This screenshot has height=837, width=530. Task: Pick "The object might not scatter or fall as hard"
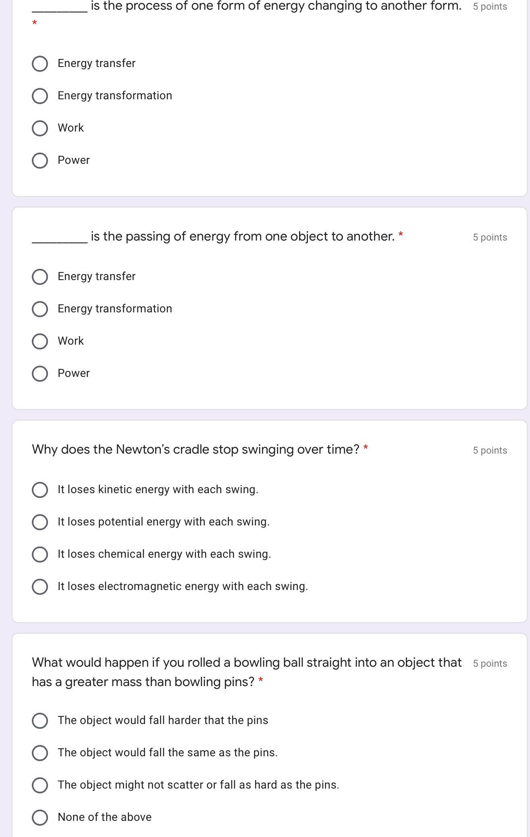pyautogui.click(x=40, y=785)
